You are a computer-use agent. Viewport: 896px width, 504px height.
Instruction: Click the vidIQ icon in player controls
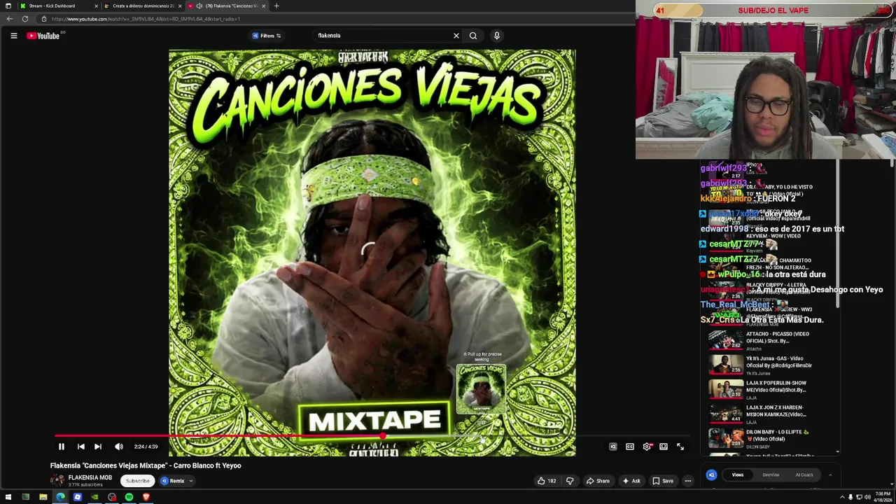click(x=613, y=447)
